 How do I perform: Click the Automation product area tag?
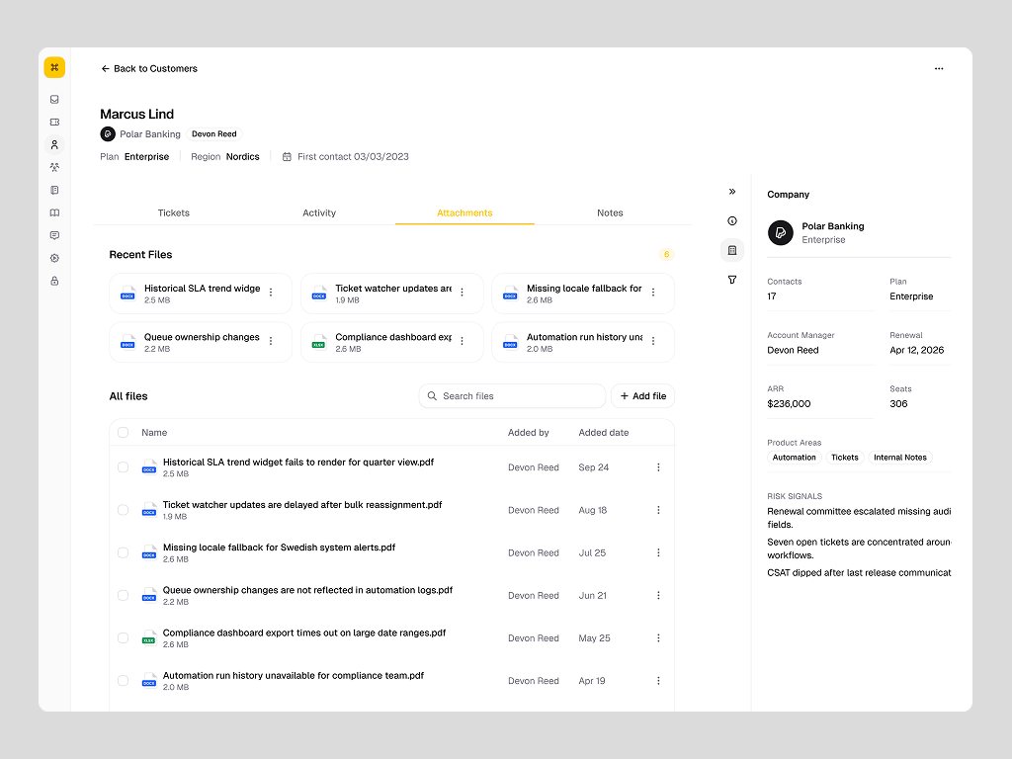[x=794, y=458]
